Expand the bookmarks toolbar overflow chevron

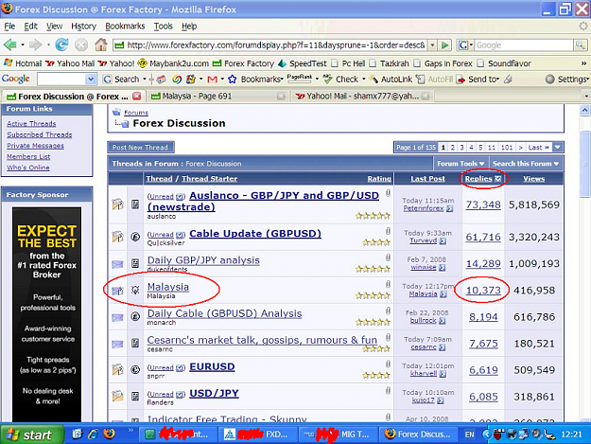tap(583, 63)
